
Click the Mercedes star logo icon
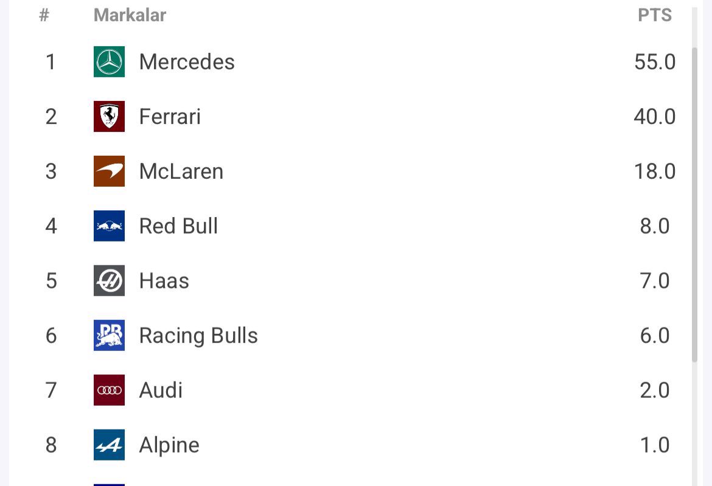pyautogui.click(x=109, y=62)
